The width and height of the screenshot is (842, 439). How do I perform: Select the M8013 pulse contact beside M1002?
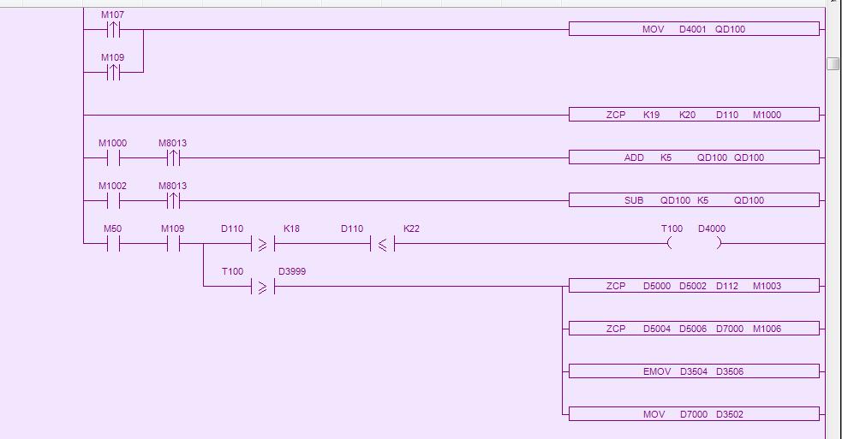click(x=173, y=201)
